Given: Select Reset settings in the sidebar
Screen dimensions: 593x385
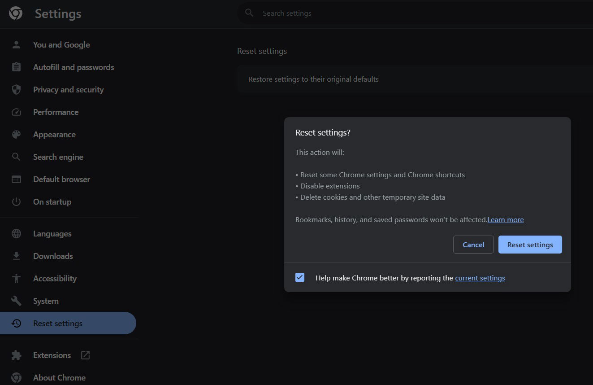Looking at the screenshot, I should 57,323.
